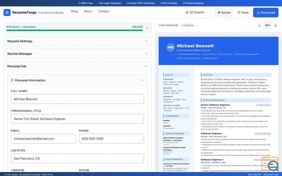
Task: Focus the Full Name input field
Action: coord(77,99)
